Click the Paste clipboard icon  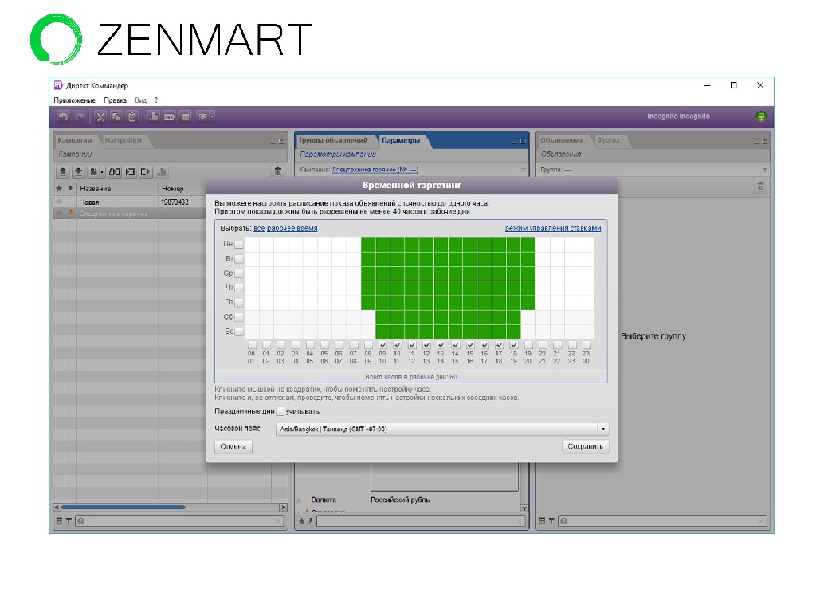pos(132,117)
